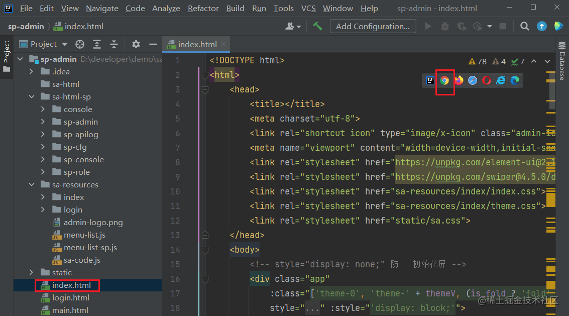Collapse the sa-html-sp folder
The width and height of the screenshot is (569, 316).
(x=32, y=96)
